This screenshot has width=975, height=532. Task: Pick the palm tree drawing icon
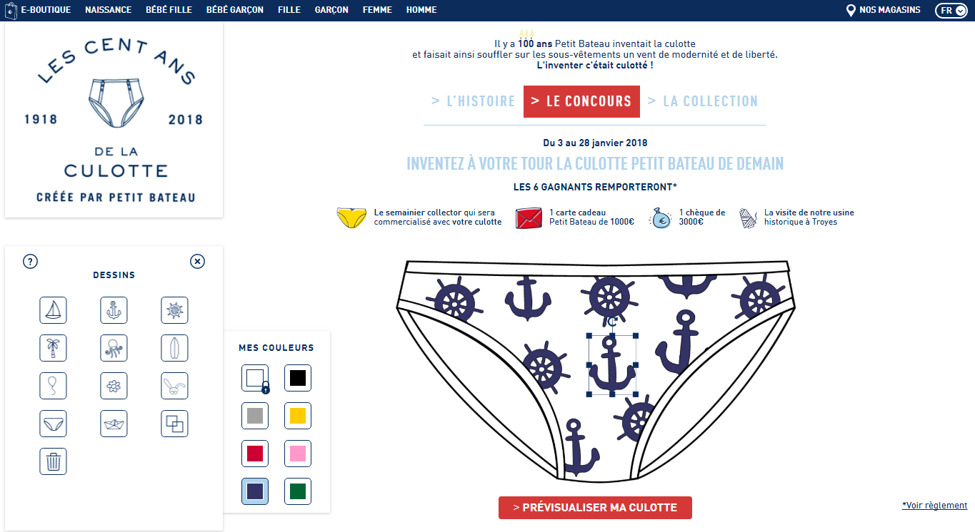point(53,348)
